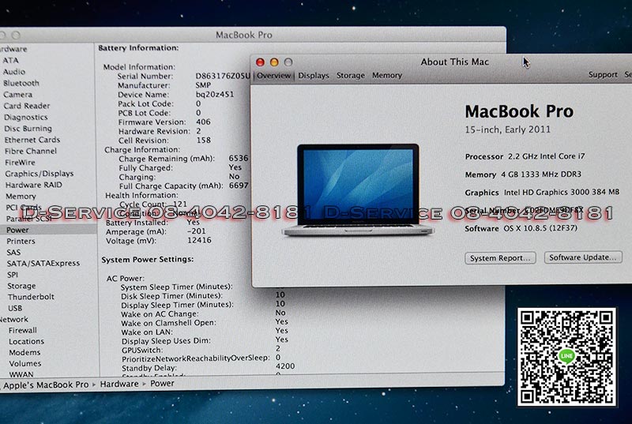Click the Full Charge Capacity value 6697
The image size is (632, 424).
(x=239, y=186)
